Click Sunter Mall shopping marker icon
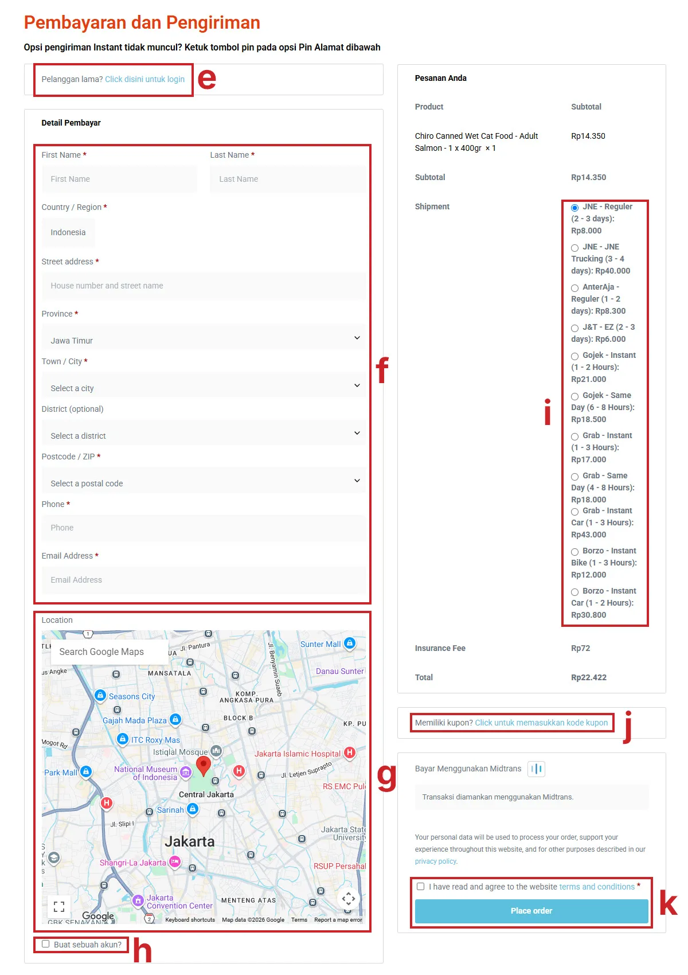The image size is (688, 975). click(x=350, y=643)
